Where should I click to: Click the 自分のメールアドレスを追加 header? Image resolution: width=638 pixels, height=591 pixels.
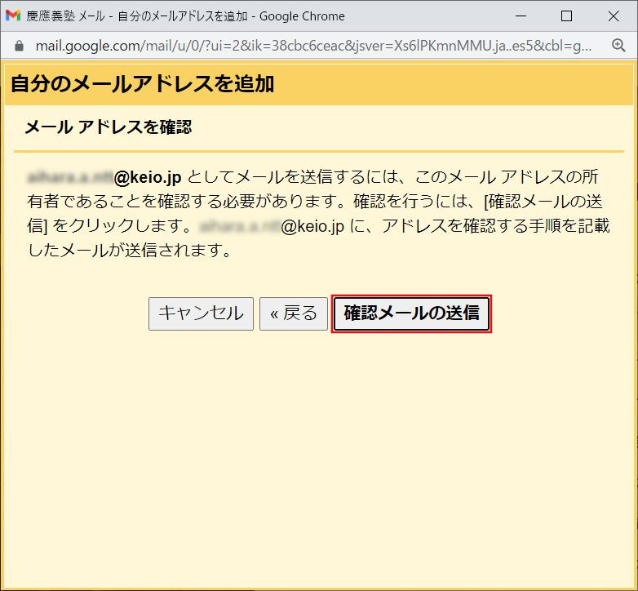point(142,83)
